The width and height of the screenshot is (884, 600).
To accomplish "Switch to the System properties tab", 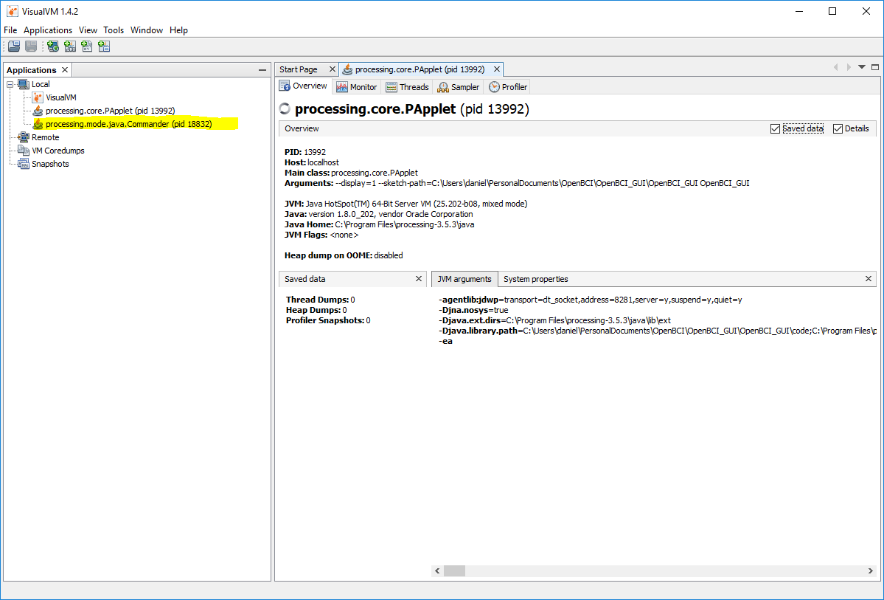I will click(x=535, y=279).
